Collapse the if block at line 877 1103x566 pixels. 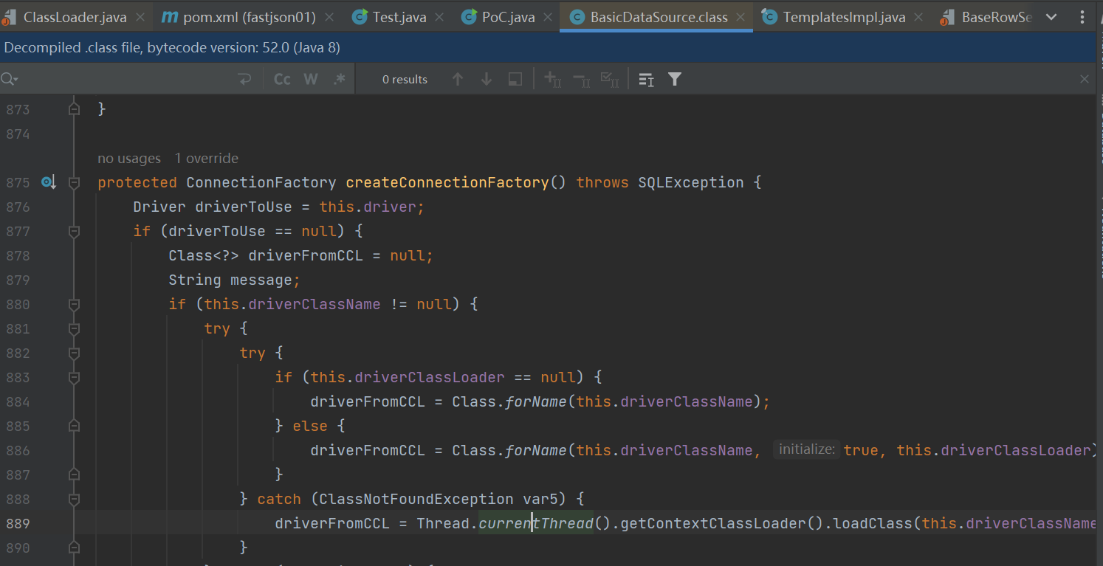click(x=74, y=232)
